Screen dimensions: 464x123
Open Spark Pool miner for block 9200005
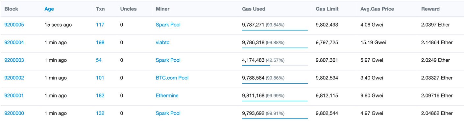[x=168, y=25]
